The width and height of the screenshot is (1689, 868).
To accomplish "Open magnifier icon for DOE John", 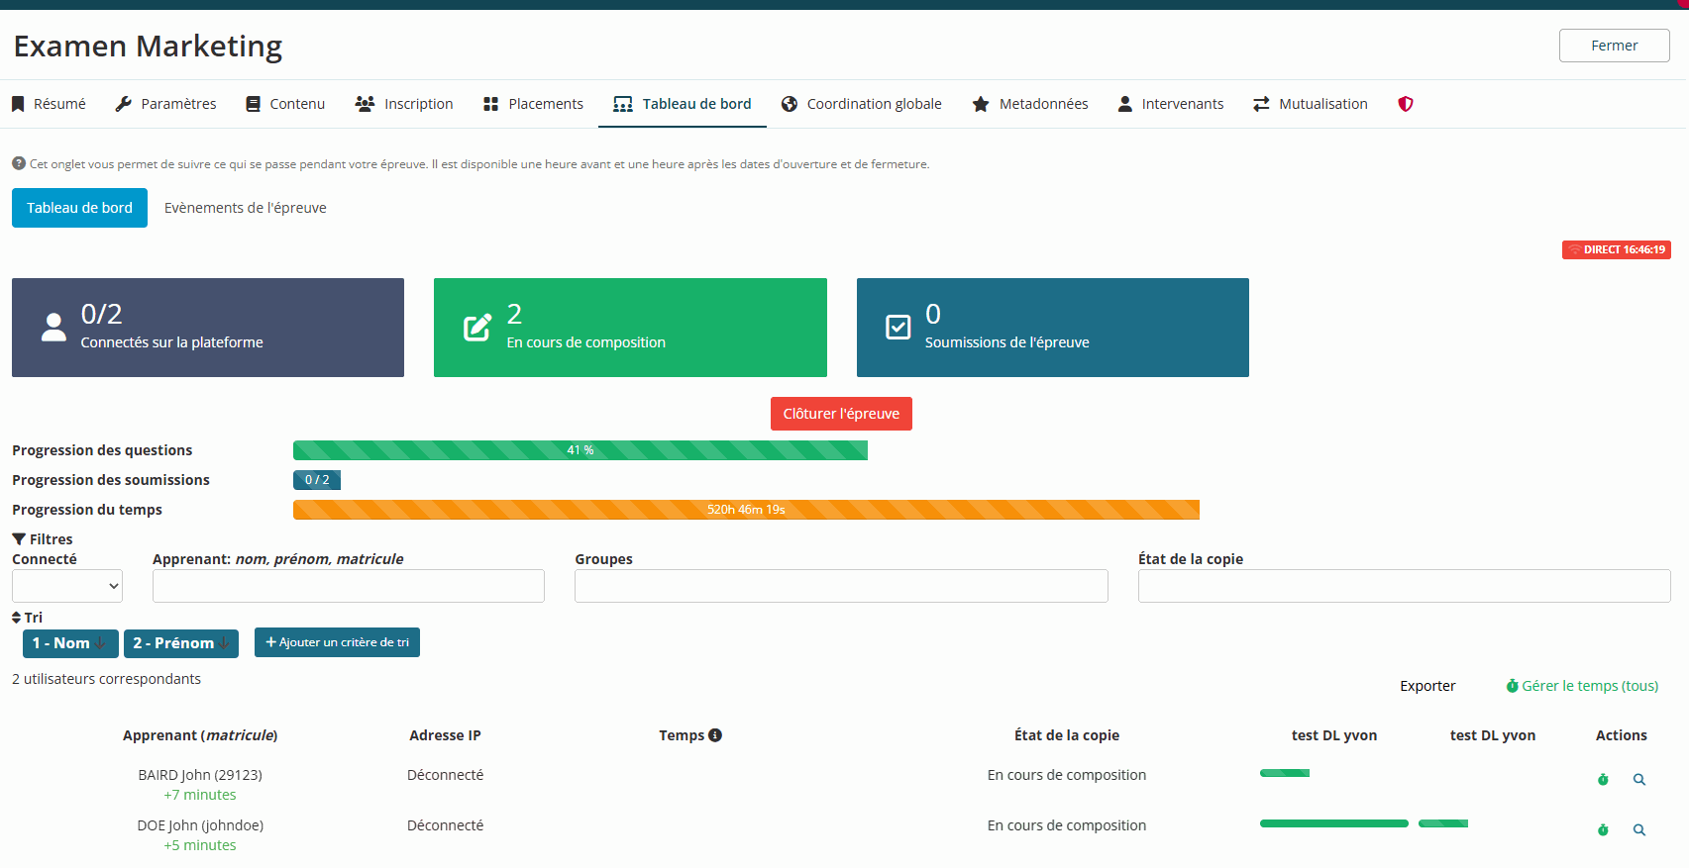I will pos(1639,830).
